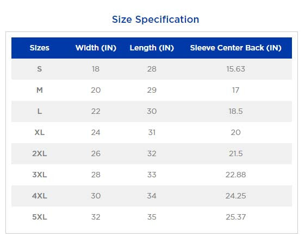305x244 pixels.
Task: Select the M size row label
Action: [40, 90]
